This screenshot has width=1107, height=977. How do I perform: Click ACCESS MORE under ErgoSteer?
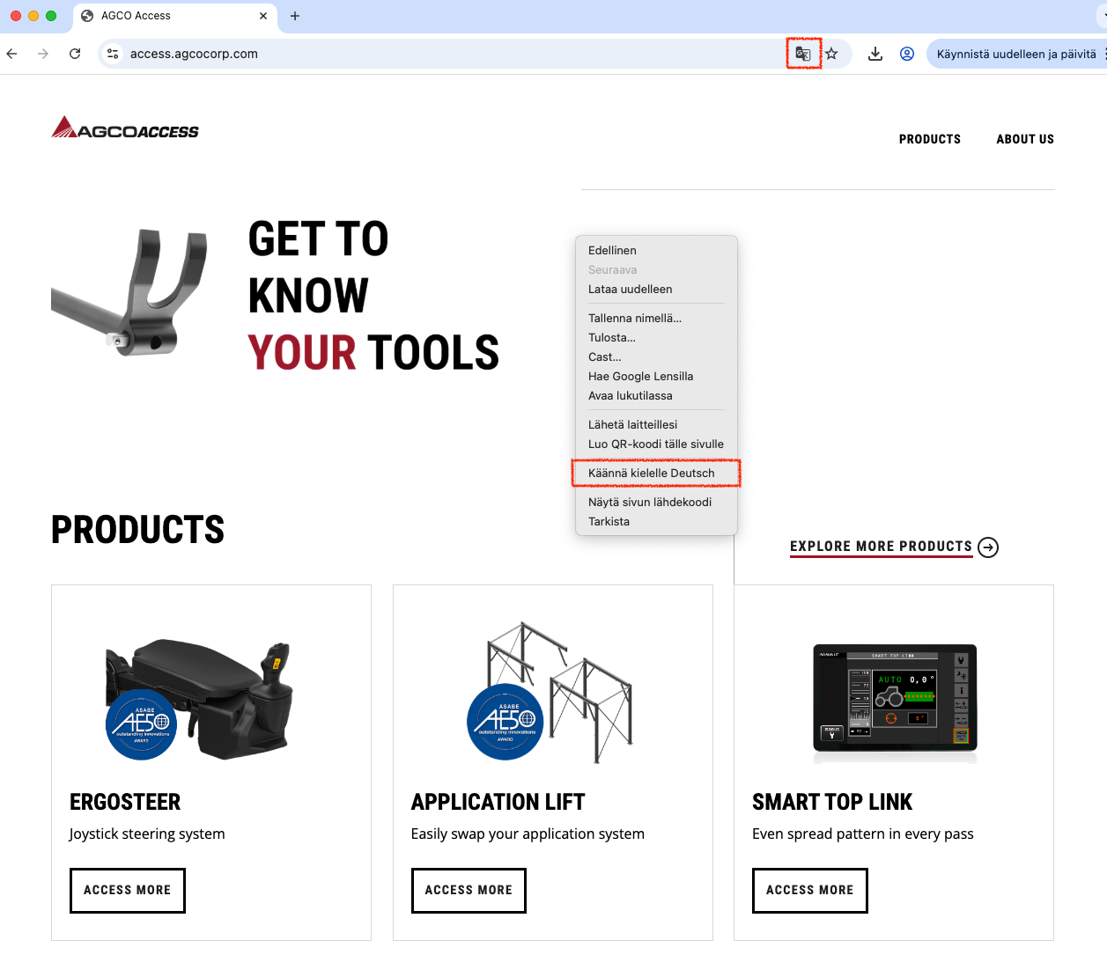[x=128, y=891]
